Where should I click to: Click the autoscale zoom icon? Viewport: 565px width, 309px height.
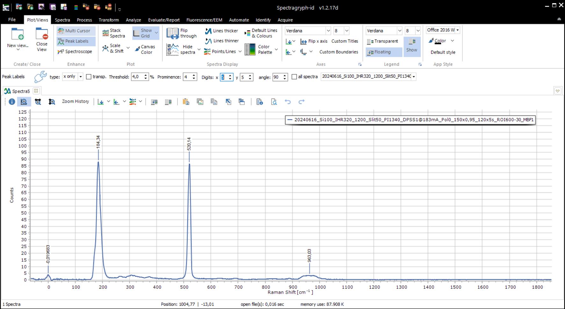[38, 102]
